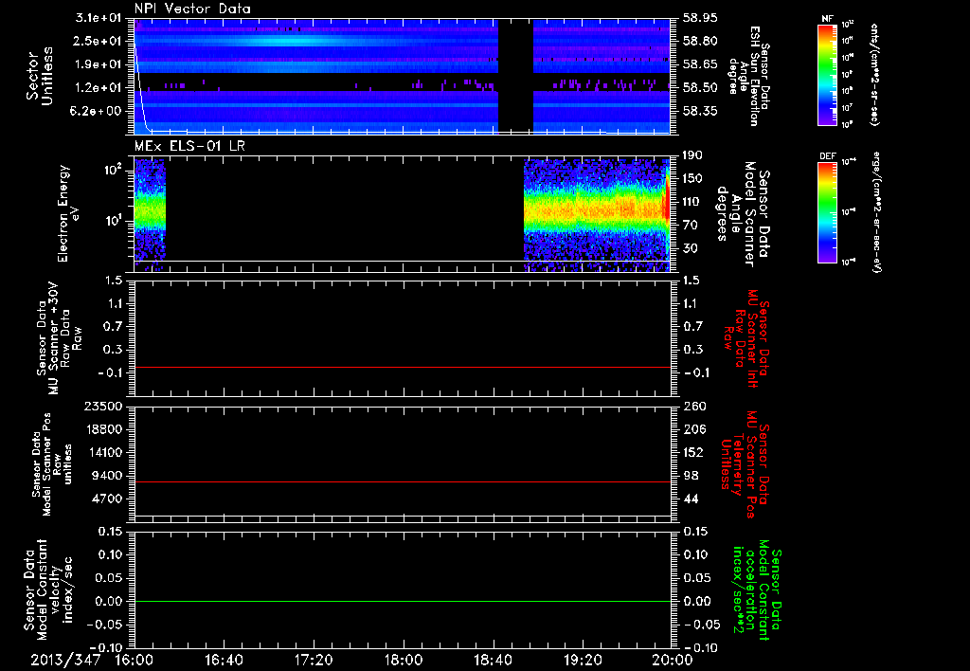Viewport: 970px width, 671px height.
Task: Click the 18800 scanner position tick label
Action: 104,429
